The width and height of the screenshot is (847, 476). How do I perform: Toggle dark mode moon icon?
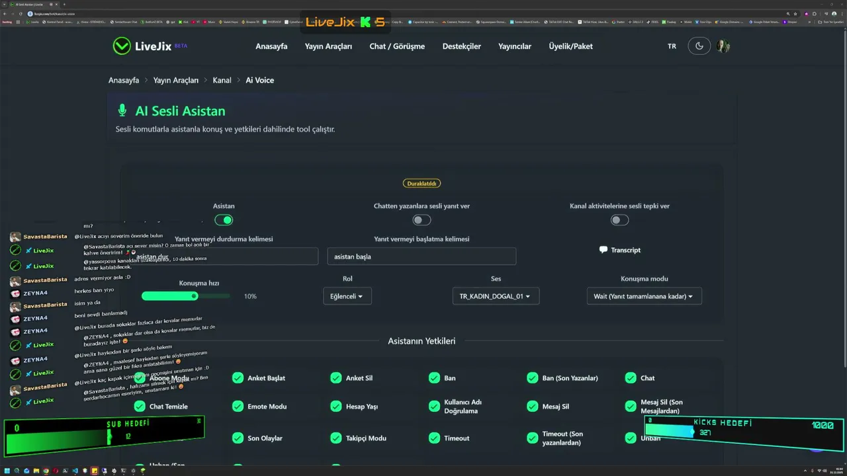[x=699, y=46]
